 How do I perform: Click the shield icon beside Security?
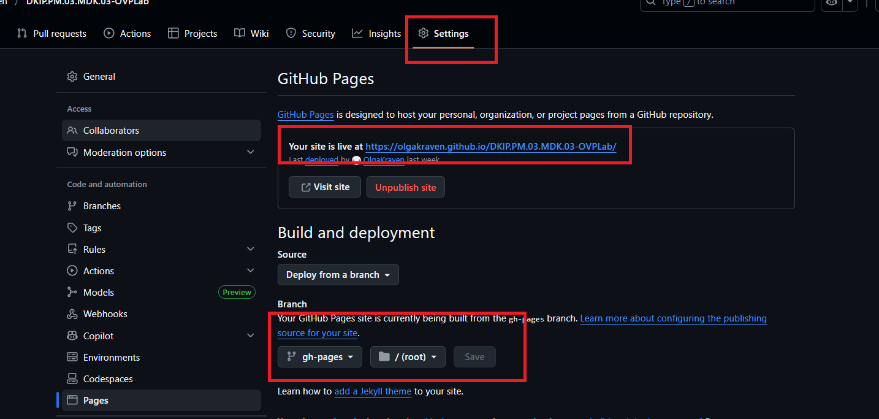291,34
